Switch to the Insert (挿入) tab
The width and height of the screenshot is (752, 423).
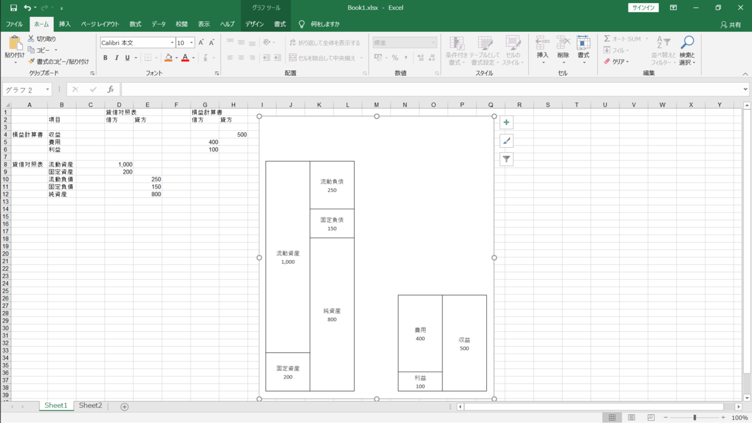65,24
